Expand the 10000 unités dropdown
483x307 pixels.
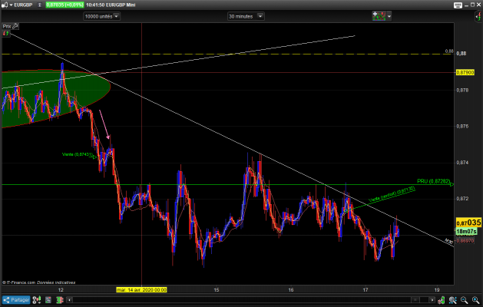(101, 16)
